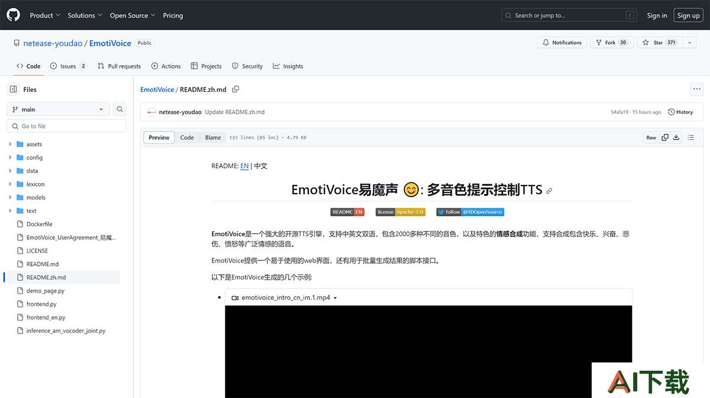Switch to the Pull requests tab

coord(120,66)
